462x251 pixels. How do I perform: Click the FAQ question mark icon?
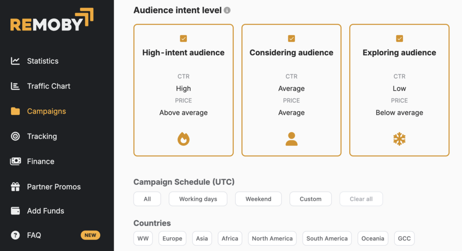[x=15, y=235]
